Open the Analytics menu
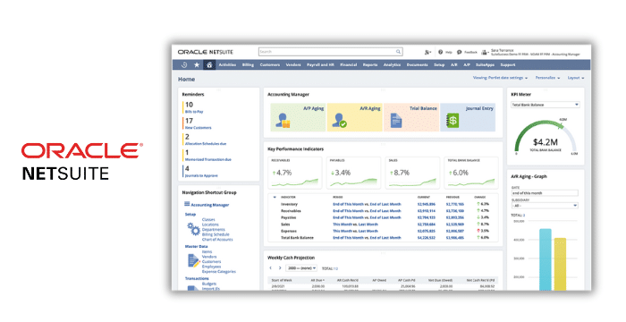 click(x=392, y=64)
